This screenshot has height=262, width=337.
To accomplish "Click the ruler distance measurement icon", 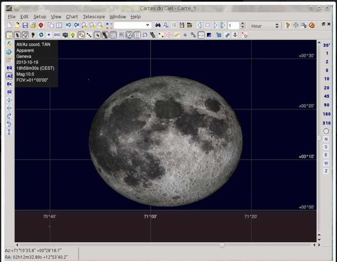I will [177, 35].
